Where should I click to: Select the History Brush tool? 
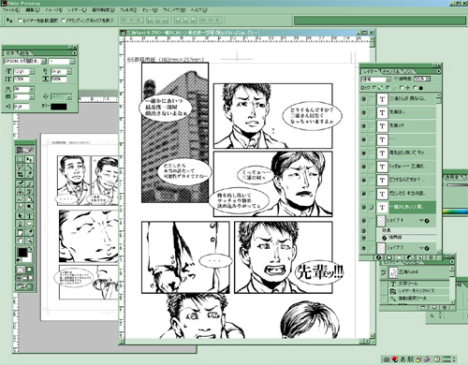[29, 191]
